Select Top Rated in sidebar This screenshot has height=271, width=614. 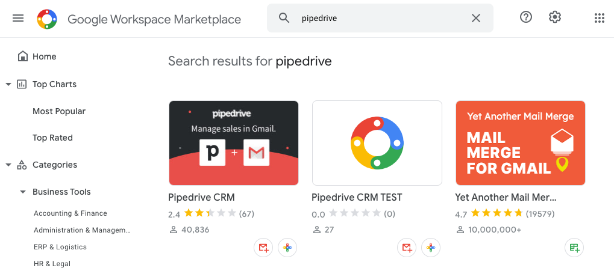(x=52, y=138)
